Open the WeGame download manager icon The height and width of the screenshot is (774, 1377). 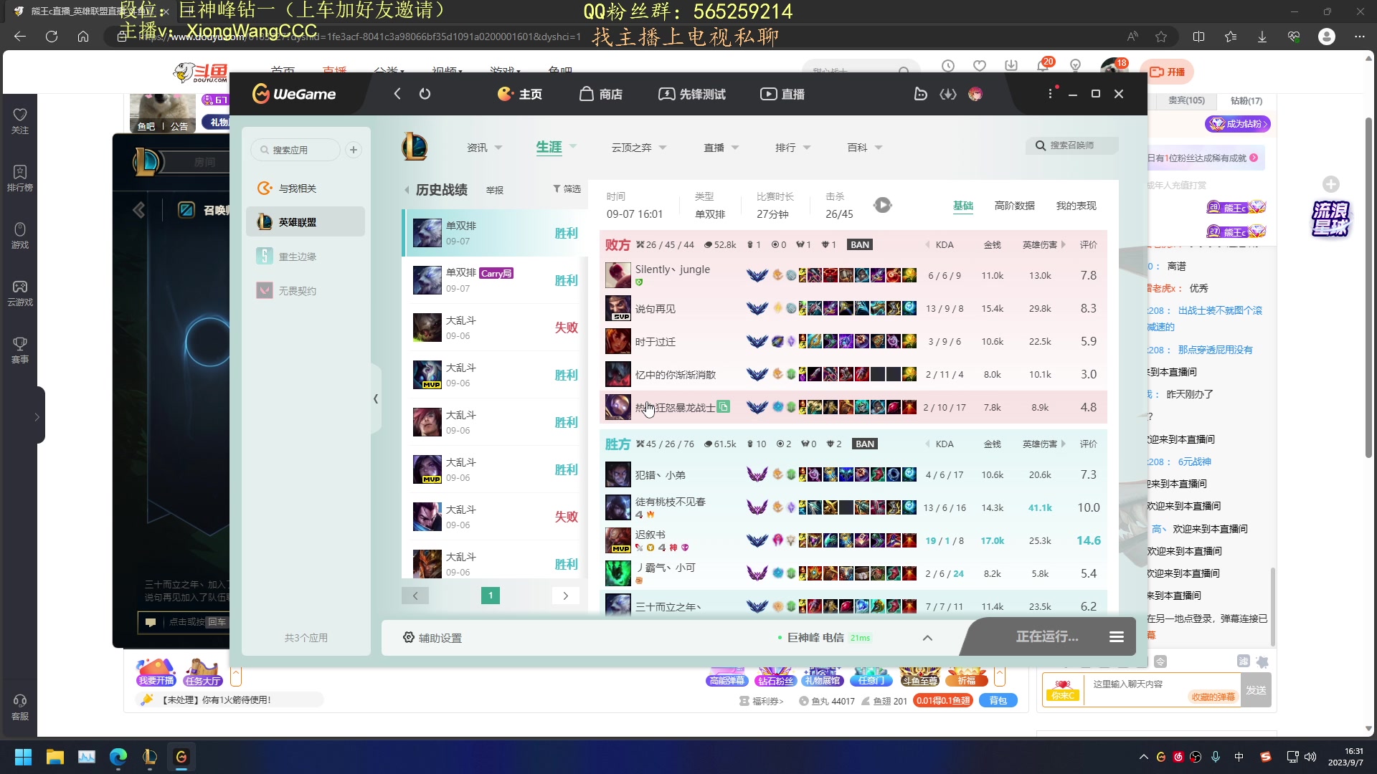click(948, 94)
